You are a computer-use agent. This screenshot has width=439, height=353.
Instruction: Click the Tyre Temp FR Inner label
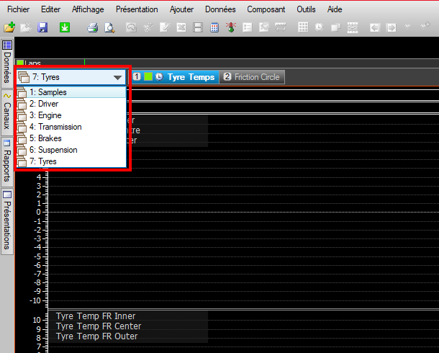point(96,316)
